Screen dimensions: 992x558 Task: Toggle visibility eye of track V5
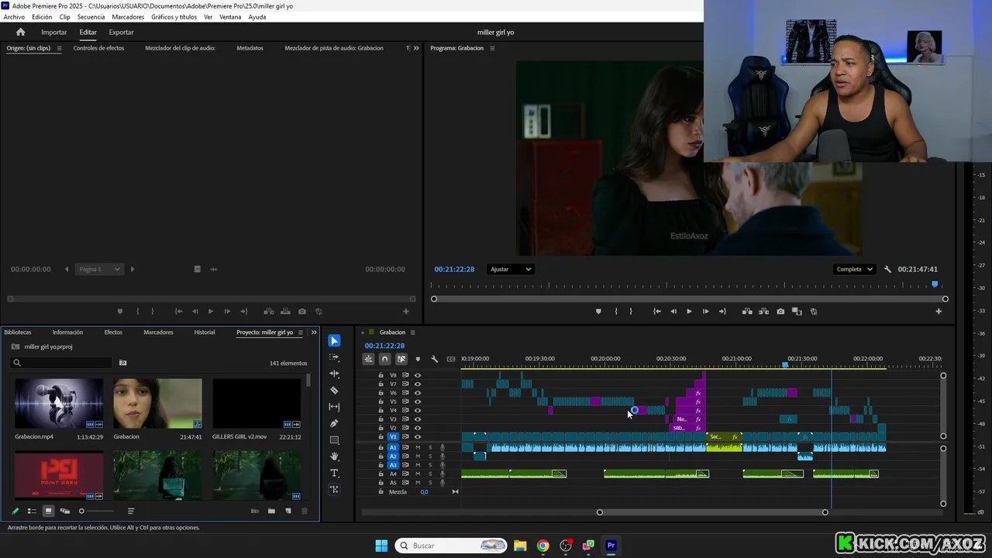[x=418, y=401]
